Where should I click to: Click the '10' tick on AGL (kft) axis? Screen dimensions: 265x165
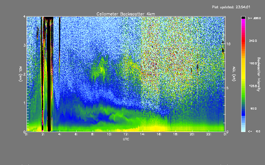(228, 44)
